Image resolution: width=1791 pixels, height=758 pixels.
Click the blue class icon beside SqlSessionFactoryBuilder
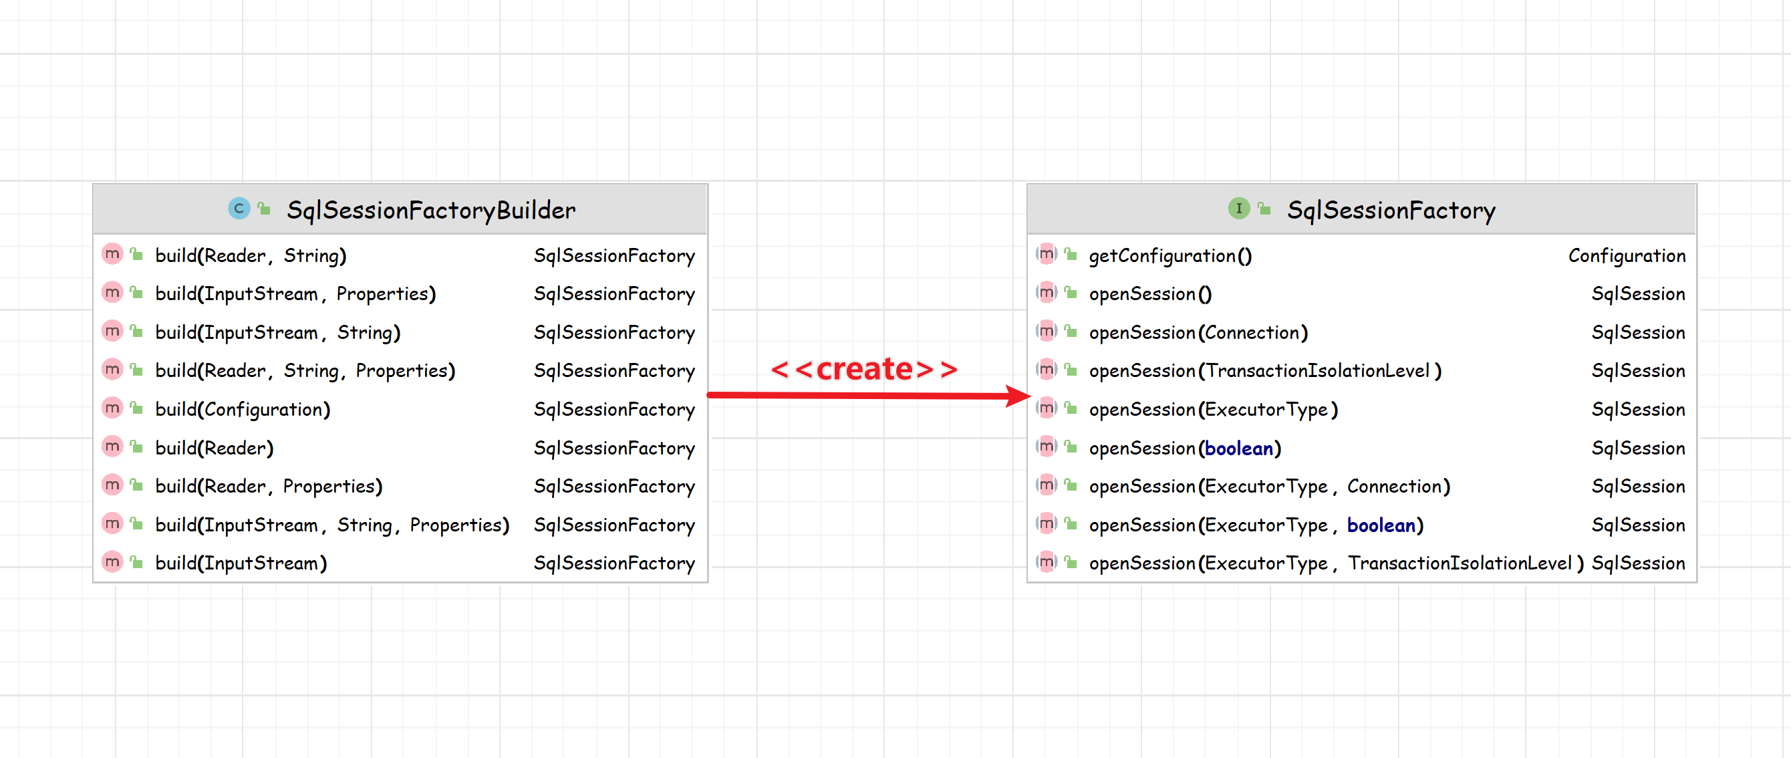[x=239, y=209]
